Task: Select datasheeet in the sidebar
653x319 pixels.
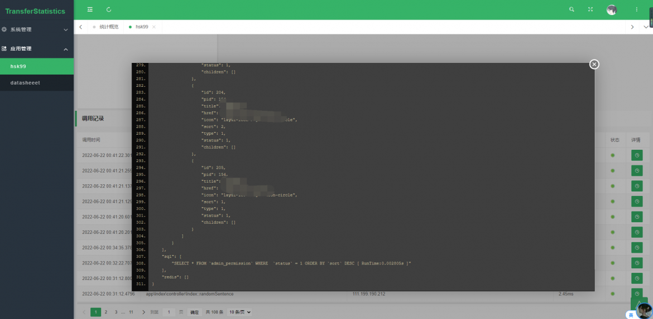Action: (x=37, y=82)
